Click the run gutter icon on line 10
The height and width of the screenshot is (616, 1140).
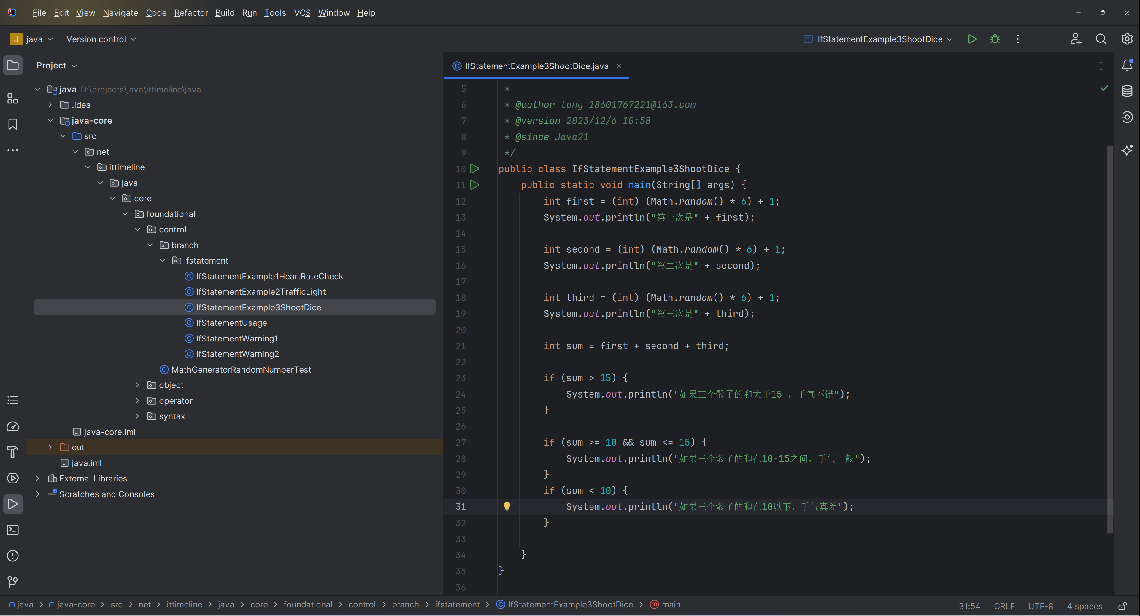pos(474,168)
